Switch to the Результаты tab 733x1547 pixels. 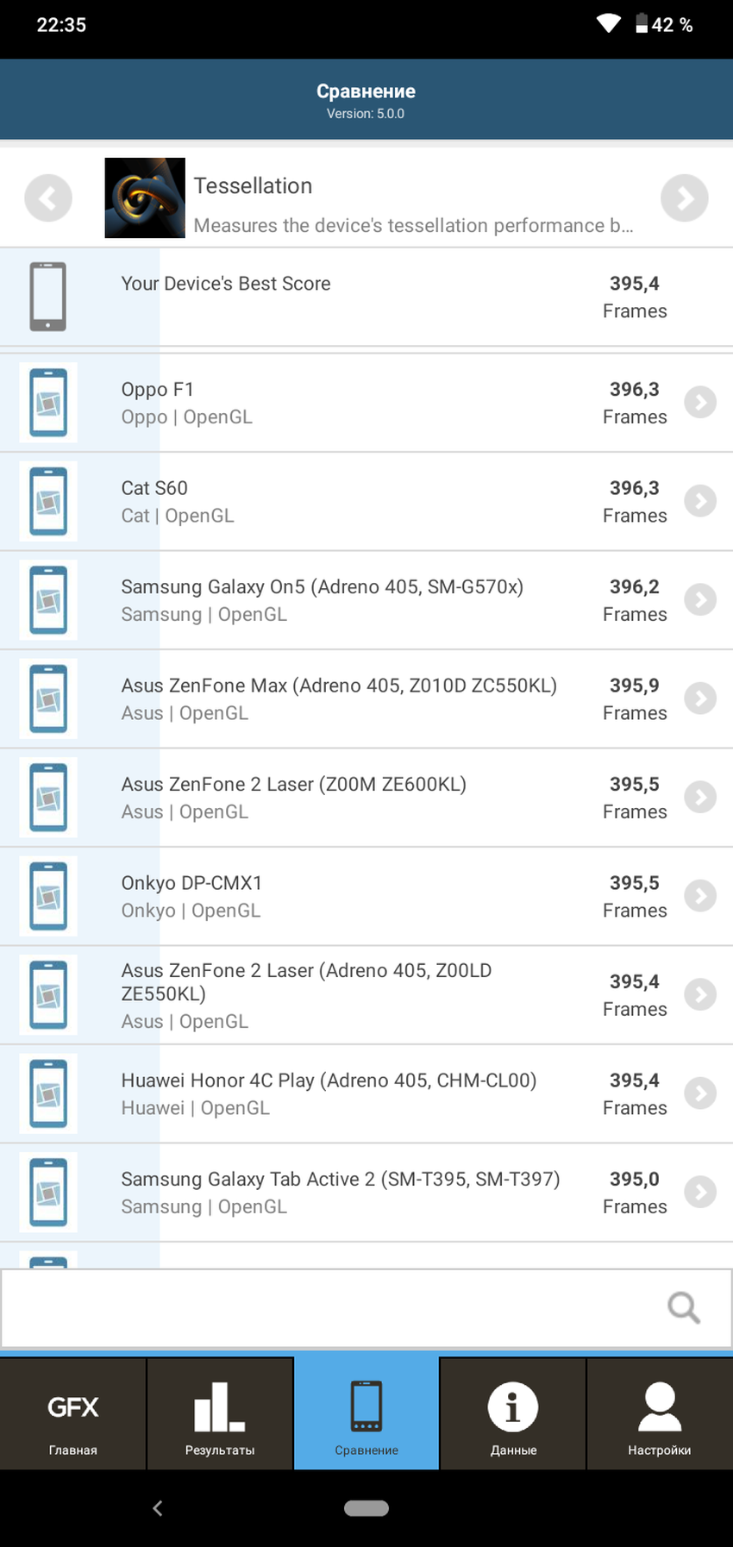220,1414
